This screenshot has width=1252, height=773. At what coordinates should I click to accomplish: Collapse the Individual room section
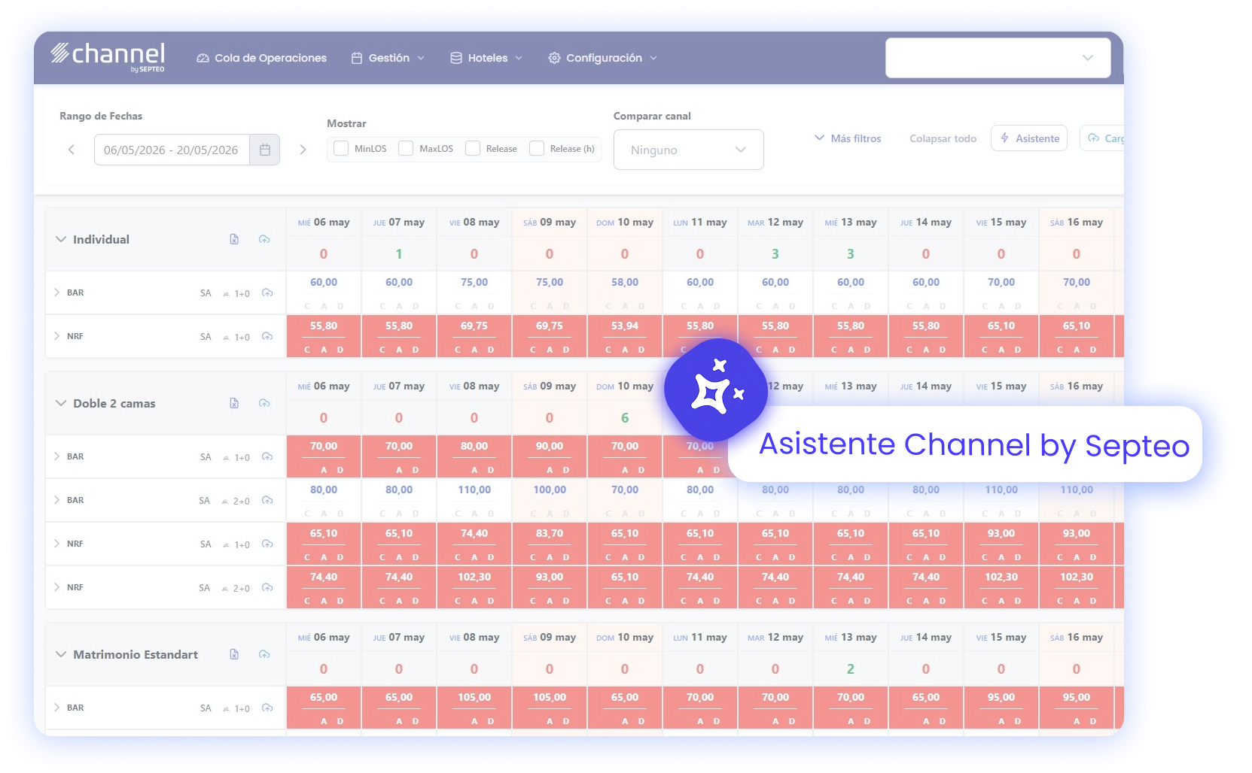[61, 239]
